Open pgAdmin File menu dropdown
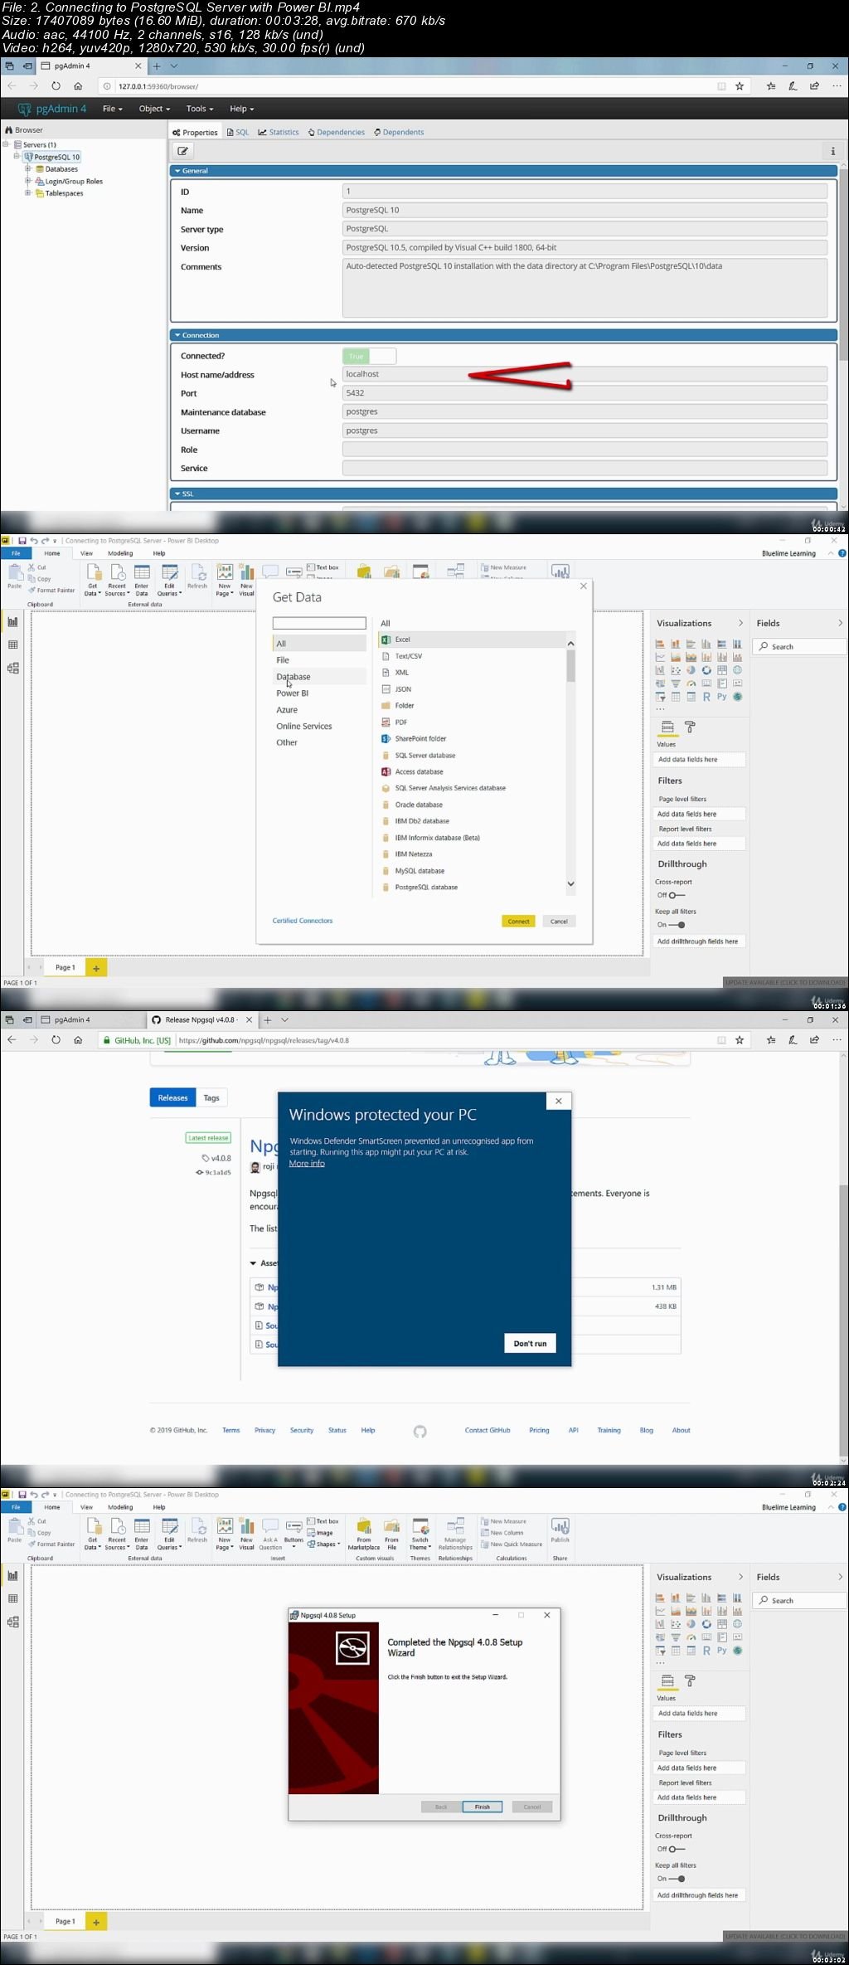 (112, 109)
